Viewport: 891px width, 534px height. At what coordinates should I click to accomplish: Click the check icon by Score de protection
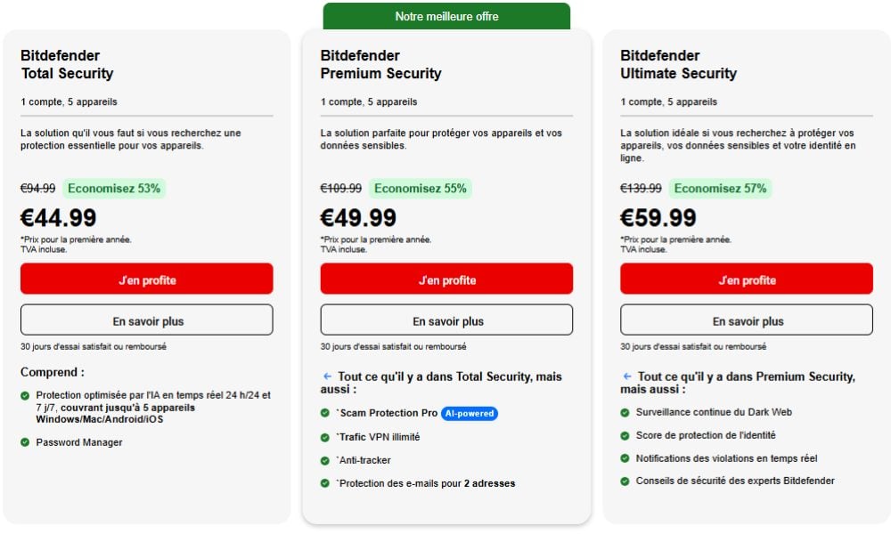point(625,435)
